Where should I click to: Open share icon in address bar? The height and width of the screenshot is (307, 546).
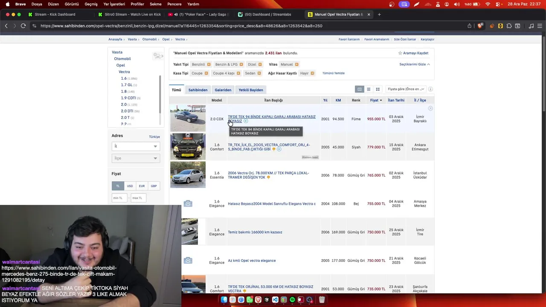[x=469, y=26]
